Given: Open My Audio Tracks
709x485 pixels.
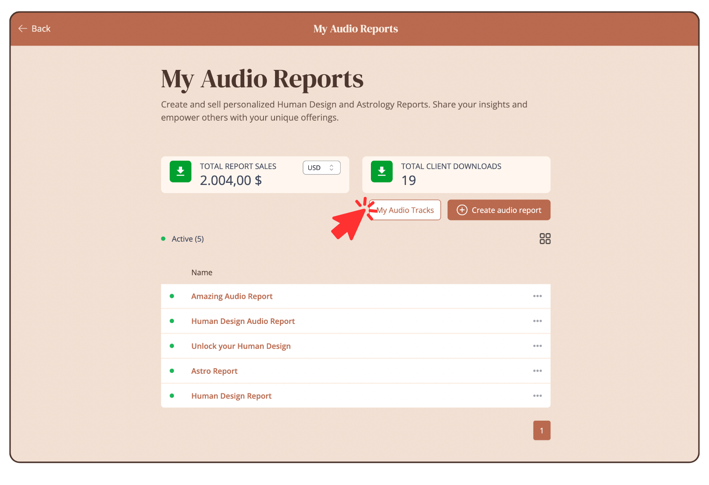Looking at the screenshot, I should tap(405, 210).
